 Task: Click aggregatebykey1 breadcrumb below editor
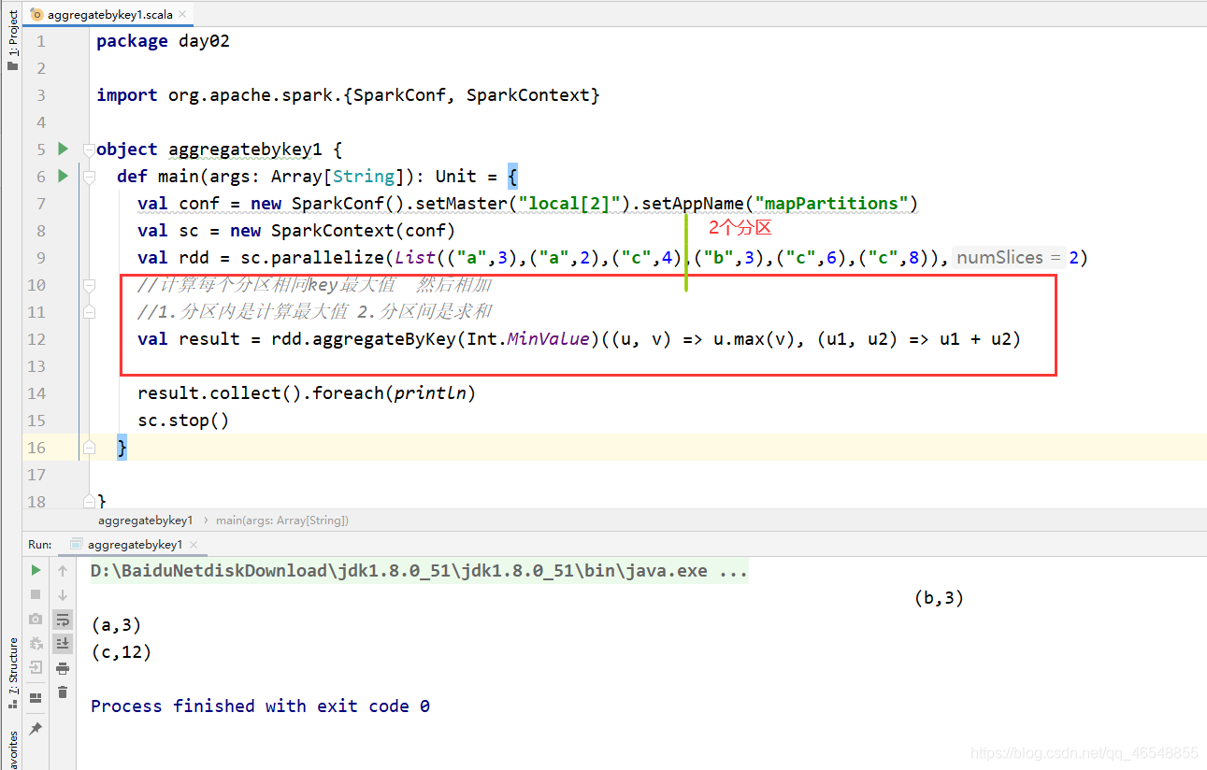(x=145, y=520)
